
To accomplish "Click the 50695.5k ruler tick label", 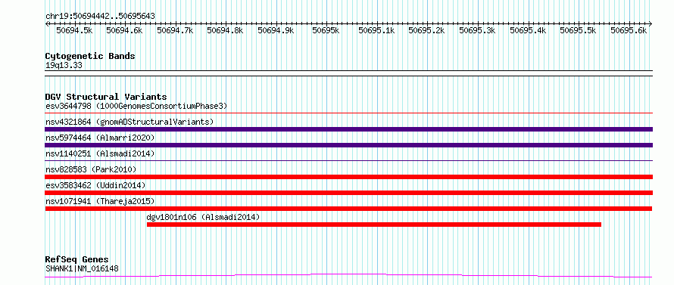I will click(579, 30).
